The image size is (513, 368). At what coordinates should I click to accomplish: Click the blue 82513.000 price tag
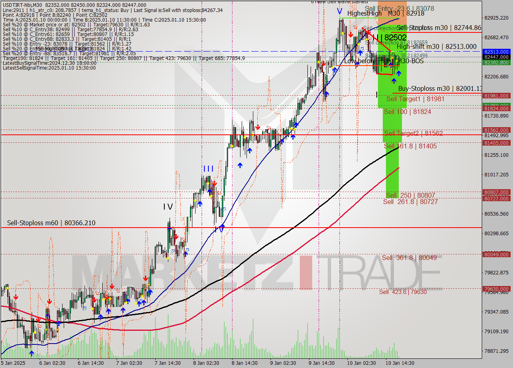coord(497,52)
